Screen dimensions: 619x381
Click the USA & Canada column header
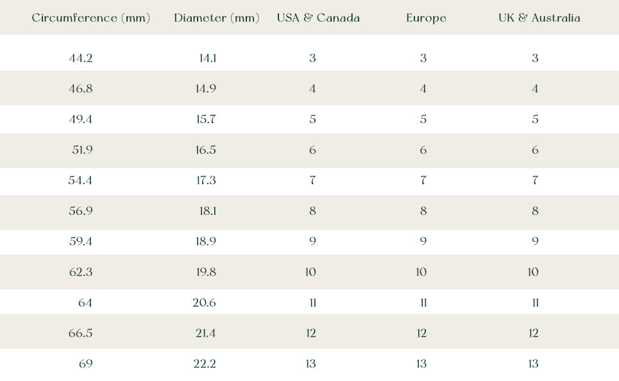(318, 18)
